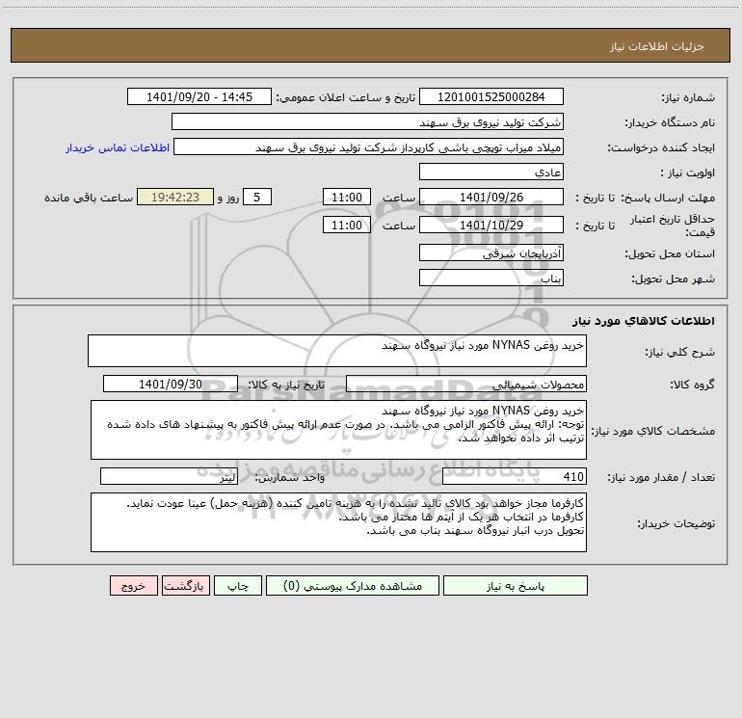Image resolution: width=742 pixels, height=718 pixels.
Task: Click the بازگشت back button
Action: pyautogui.click(x=185, y=586)
